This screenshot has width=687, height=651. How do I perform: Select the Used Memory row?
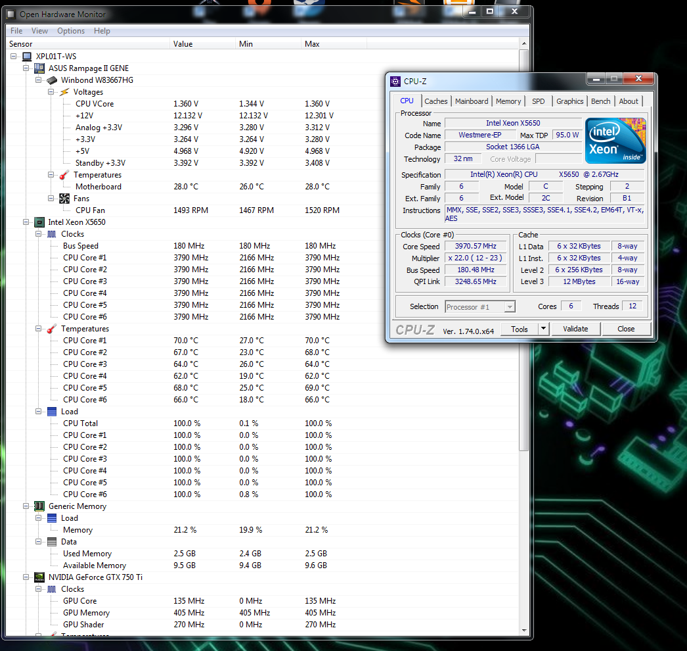[x=263, y=554]
